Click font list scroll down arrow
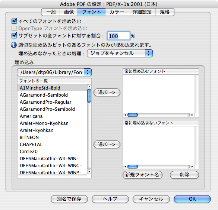 [x=89, y=172]
